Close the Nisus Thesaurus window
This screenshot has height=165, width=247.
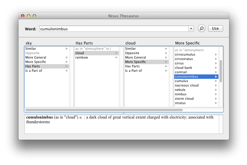pos(23,16)
